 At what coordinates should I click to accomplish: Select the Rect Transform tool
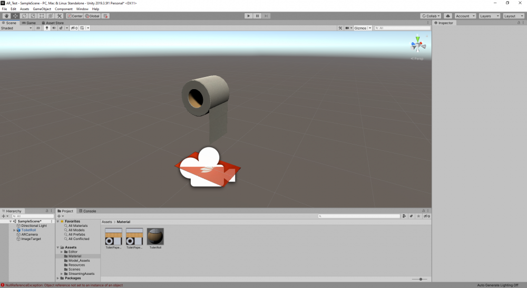pyautogui.click(x=42, y=16)
